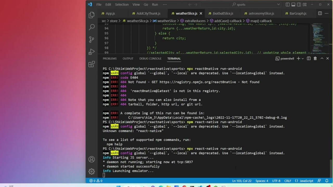Open editor More Actions ellipsis
333x187 pixels.
click(327, 13)
